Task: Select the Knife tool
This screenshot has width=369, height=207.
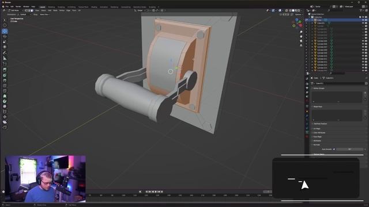Action: coord(5,91)
